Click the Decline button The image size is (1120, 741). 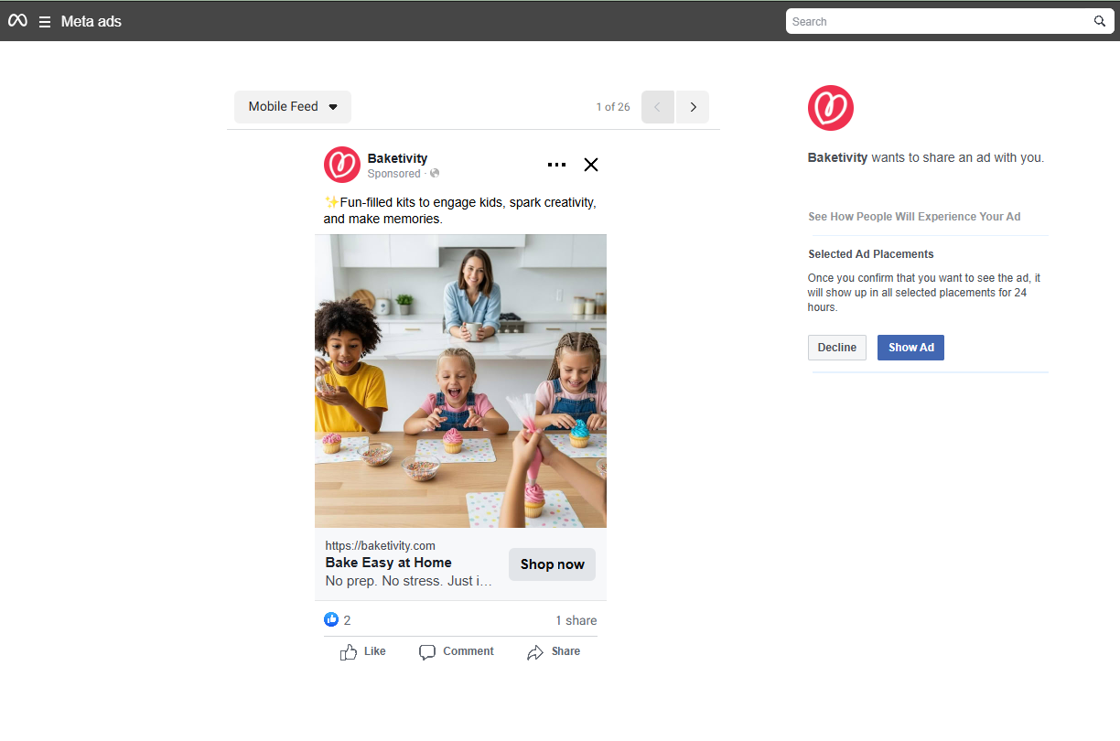click(836, 348)
